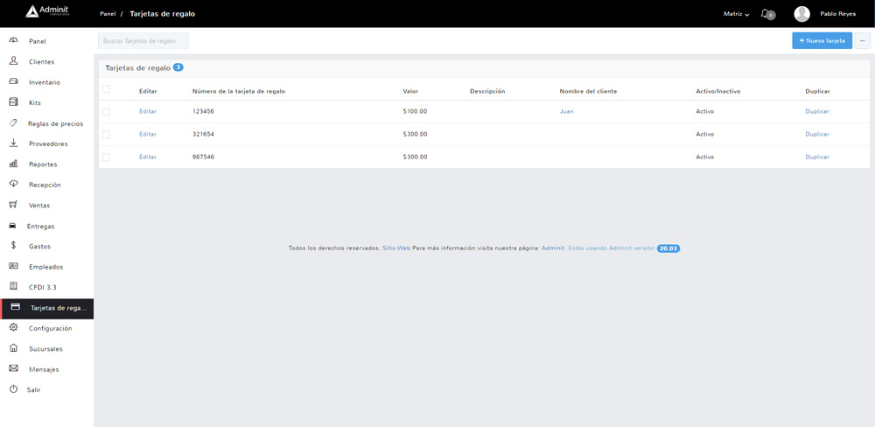Open Ventas using the cart icon
Viewport: 875px width, 427px height.
coord(13,205)
